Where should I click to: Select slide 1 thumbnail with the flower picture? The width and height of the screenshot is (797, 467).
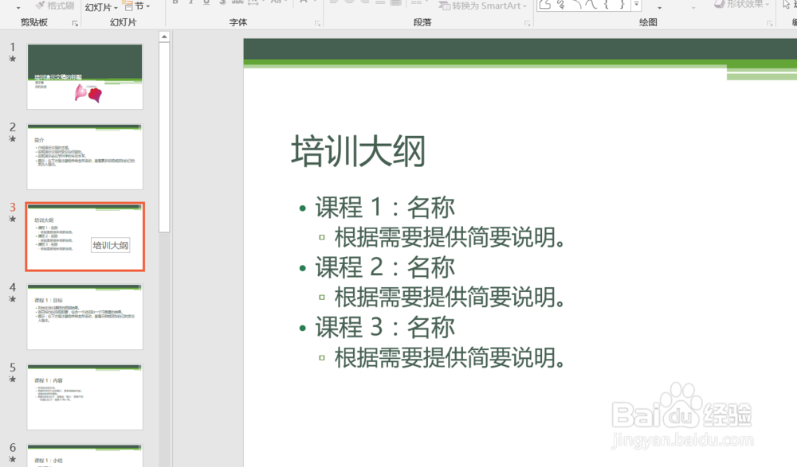[x=85, y=76]
